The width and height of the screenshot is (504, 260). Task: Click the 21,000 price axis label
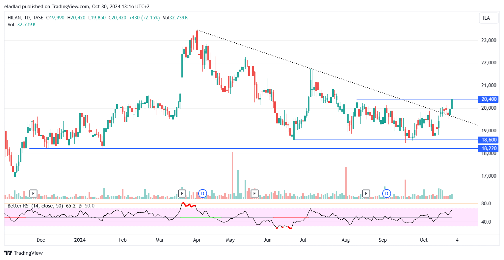489,85
